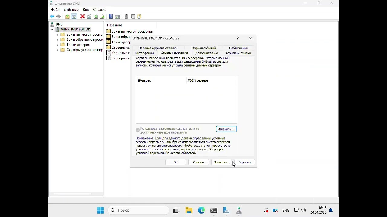Click ENG language indicator in tray
Screen dimensions: 387x217
point(286,210)
